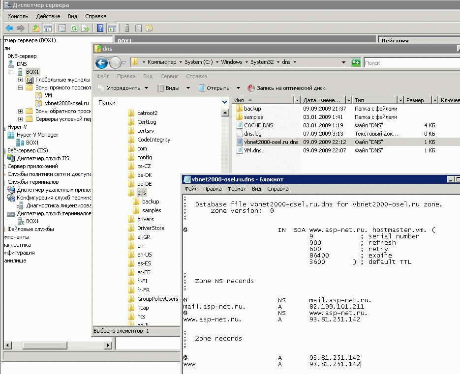Click the Открыть button in Explorer toolbar
Image resolution: width=460 pixels, height=374 pixels.
pos(215,88)
